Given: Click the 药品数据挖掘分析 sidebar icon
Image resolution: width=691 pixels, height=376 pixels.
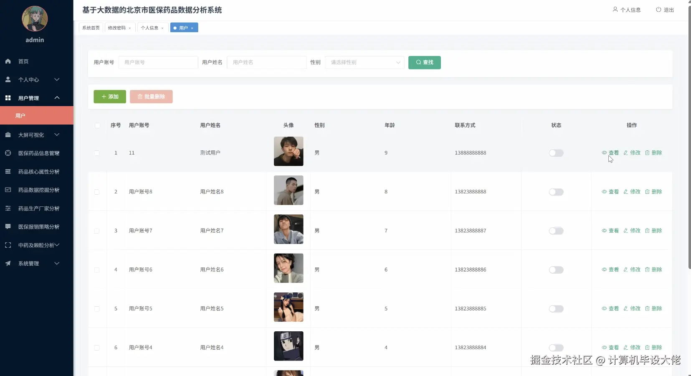Looking at the screenshot, I should (x=8, y=190).
